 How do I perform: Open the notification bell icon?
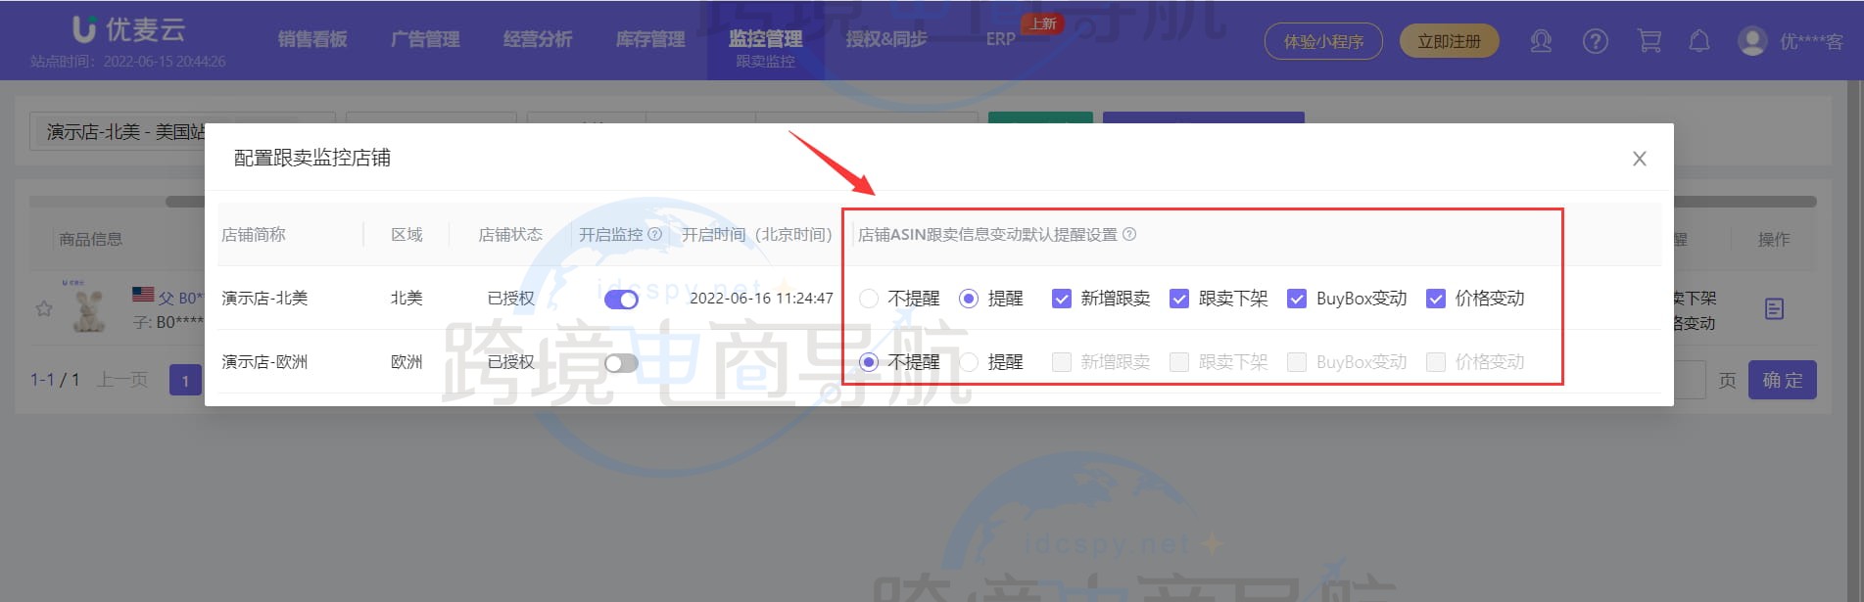[1699, 41]
